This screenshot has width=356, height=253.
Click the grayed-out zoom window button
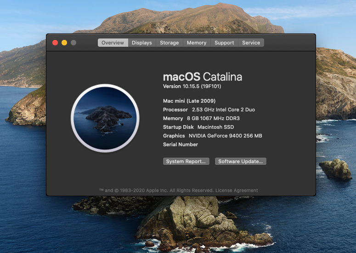[73, 43]
